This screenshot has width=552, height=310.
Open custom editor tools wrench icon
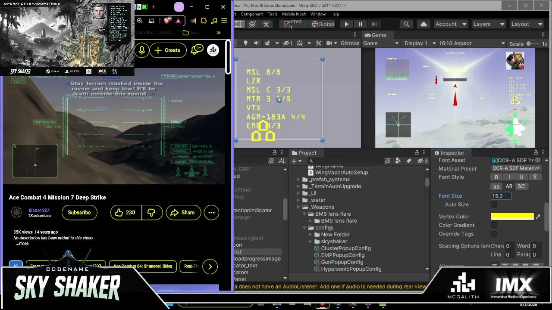coord(266,24)
